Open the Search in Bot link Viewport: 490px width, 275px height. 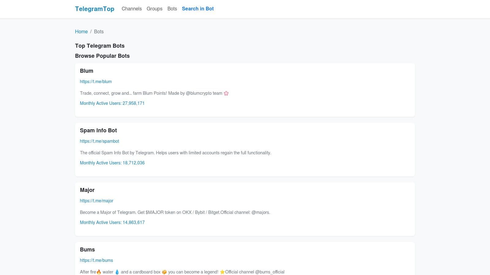198,9
